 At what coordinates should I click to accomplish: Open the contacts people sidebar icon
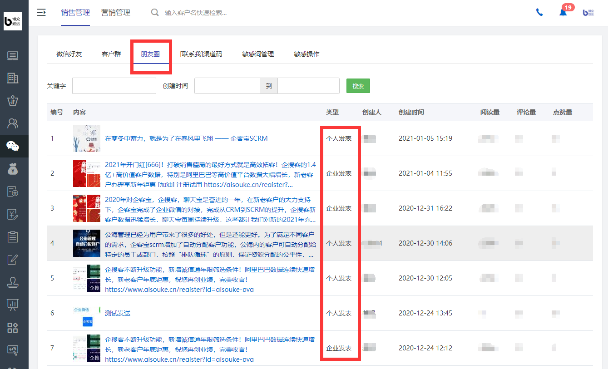(13, 123)
